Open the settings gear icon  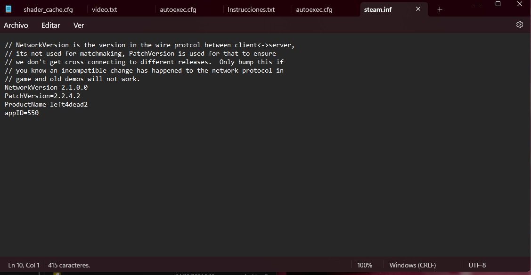(x=520, y=25)
